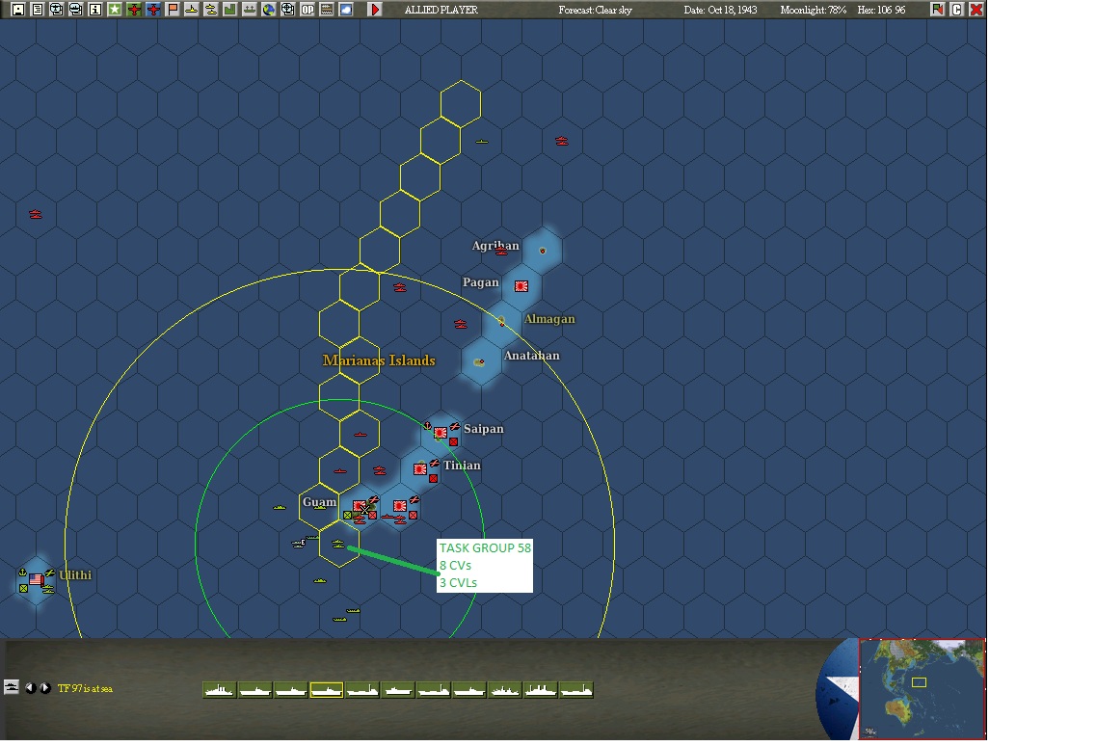The image size is (1096, 746).
Task: Click the crosshair target toolbar icon
Action: tap(288, 10)
